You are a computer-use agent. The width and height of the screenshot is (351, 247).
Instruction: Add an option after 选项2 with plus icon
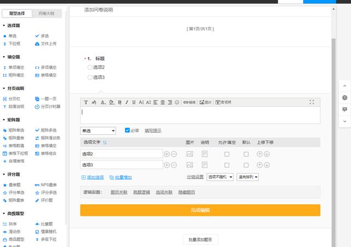pos(167,154)
